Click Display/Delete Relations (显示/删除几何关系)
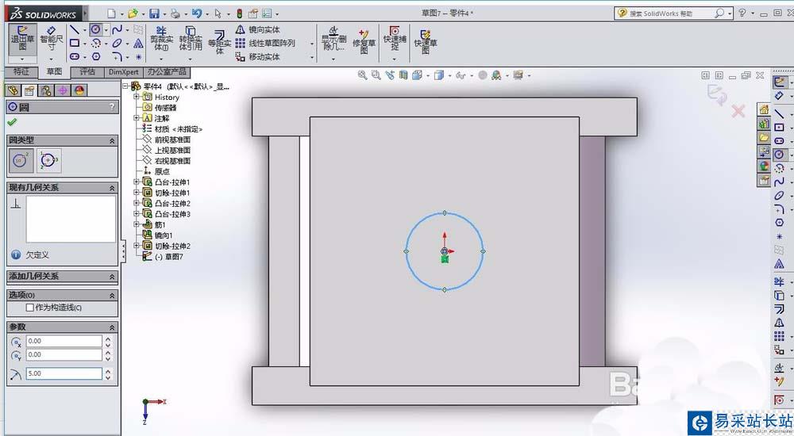 point(333,39)
